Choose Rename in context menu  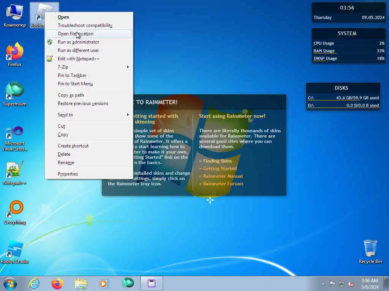(89, 163)
